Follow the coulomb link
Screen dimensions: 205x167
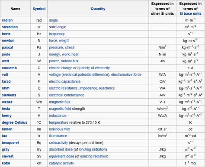click(10, 68)
